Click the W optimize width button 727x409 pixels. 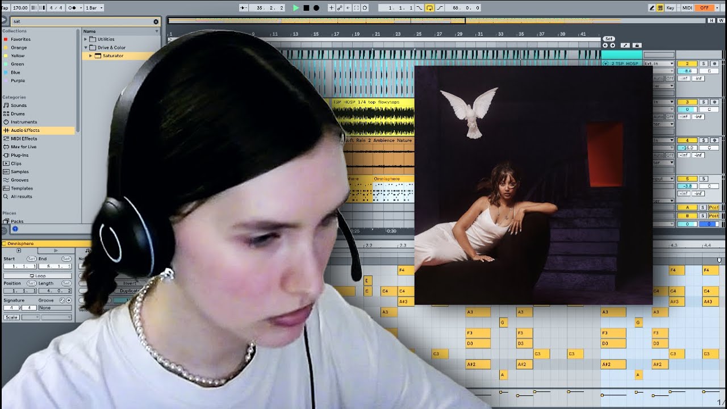coord(721,20)
